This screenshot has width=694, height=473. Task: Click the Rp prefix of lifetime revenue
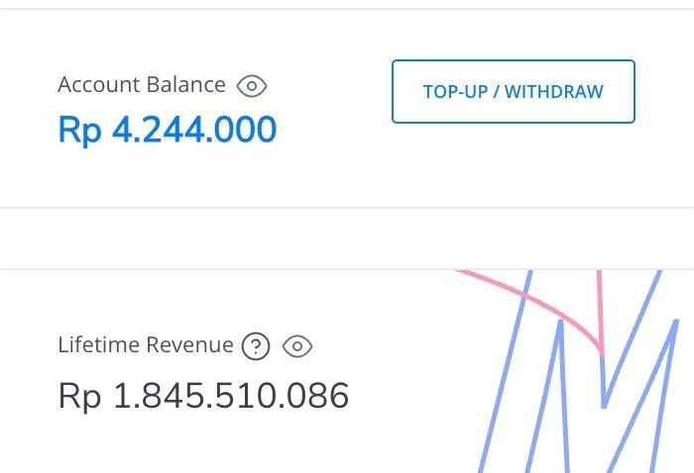point(79,396)
